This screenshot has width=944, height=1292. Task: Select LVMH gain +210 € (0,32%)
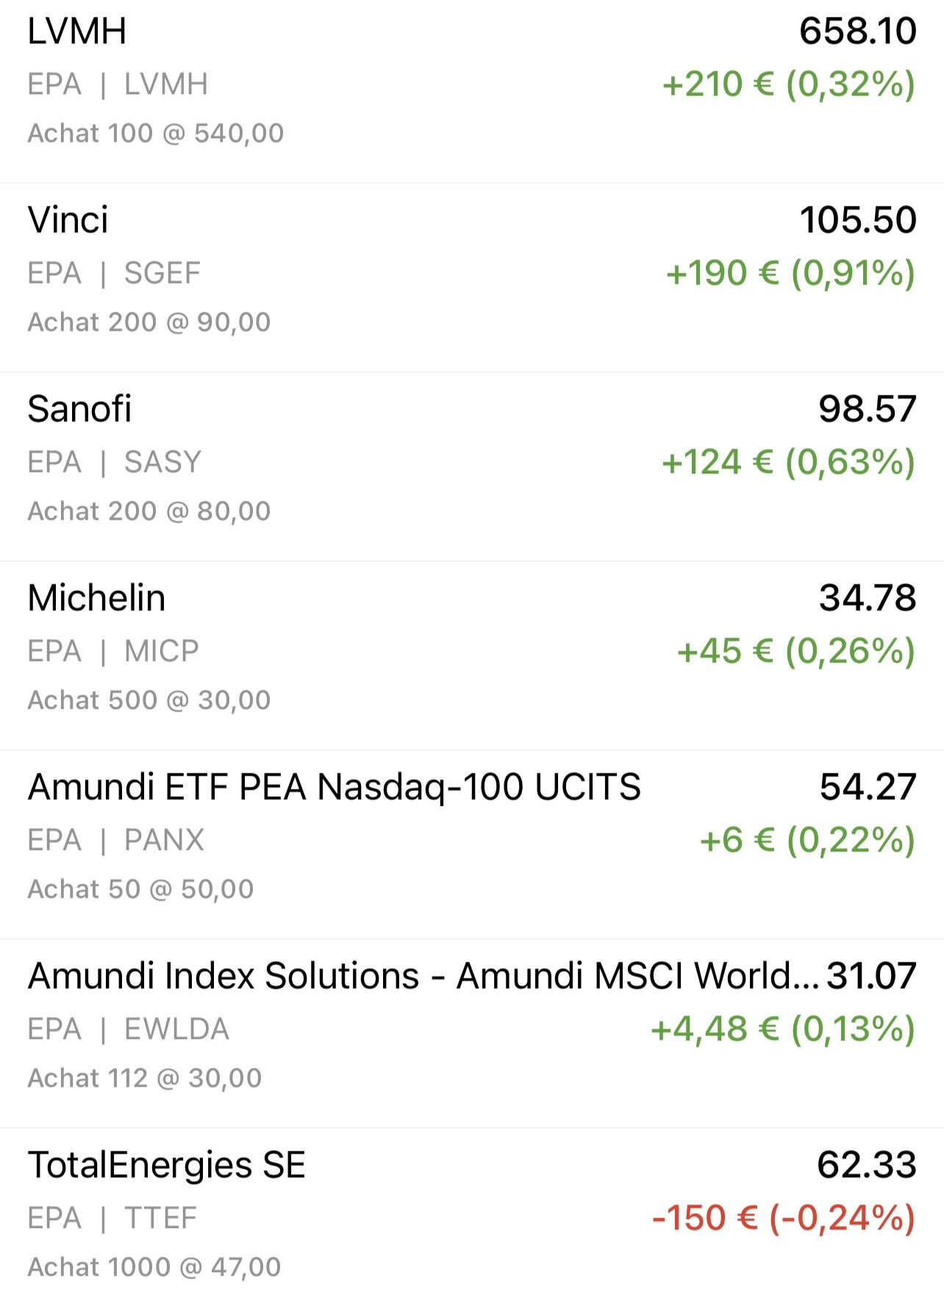pyautogui.click(x=788, y=85)
